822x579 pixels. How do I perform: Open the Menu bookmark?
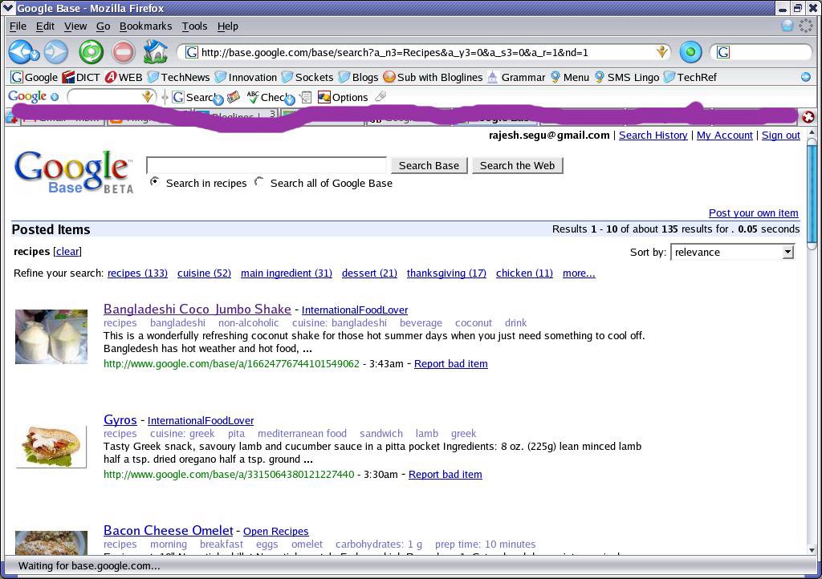pyautogui.click(x=570, y=77)
